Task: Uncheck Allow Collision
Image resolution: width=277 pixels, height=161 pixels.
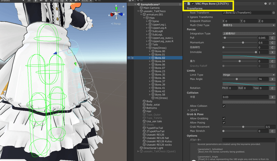Action: (x=224, y=106)
